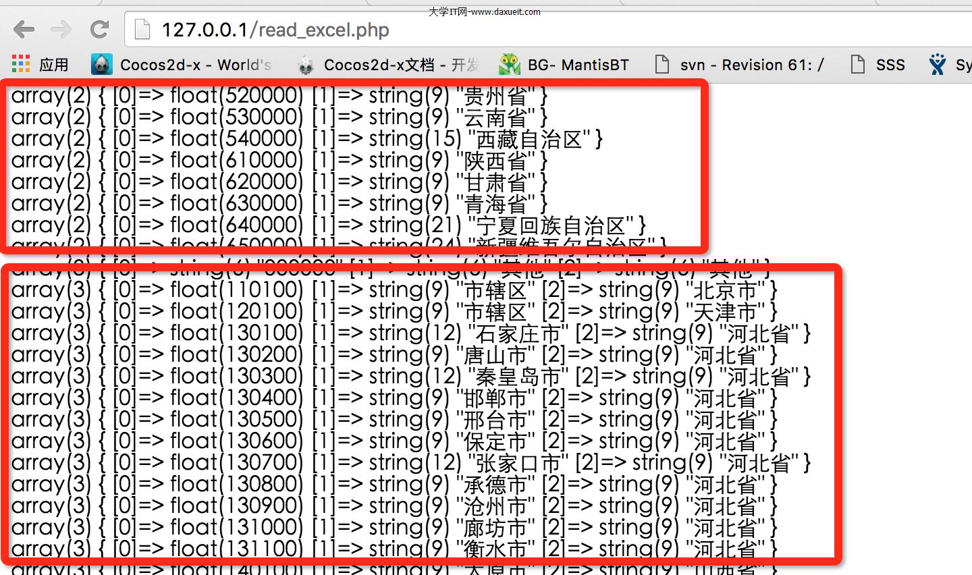Viewport: 972px width, 575px height.
Task: Click the value float(520000)
Action: pos(236,95)
